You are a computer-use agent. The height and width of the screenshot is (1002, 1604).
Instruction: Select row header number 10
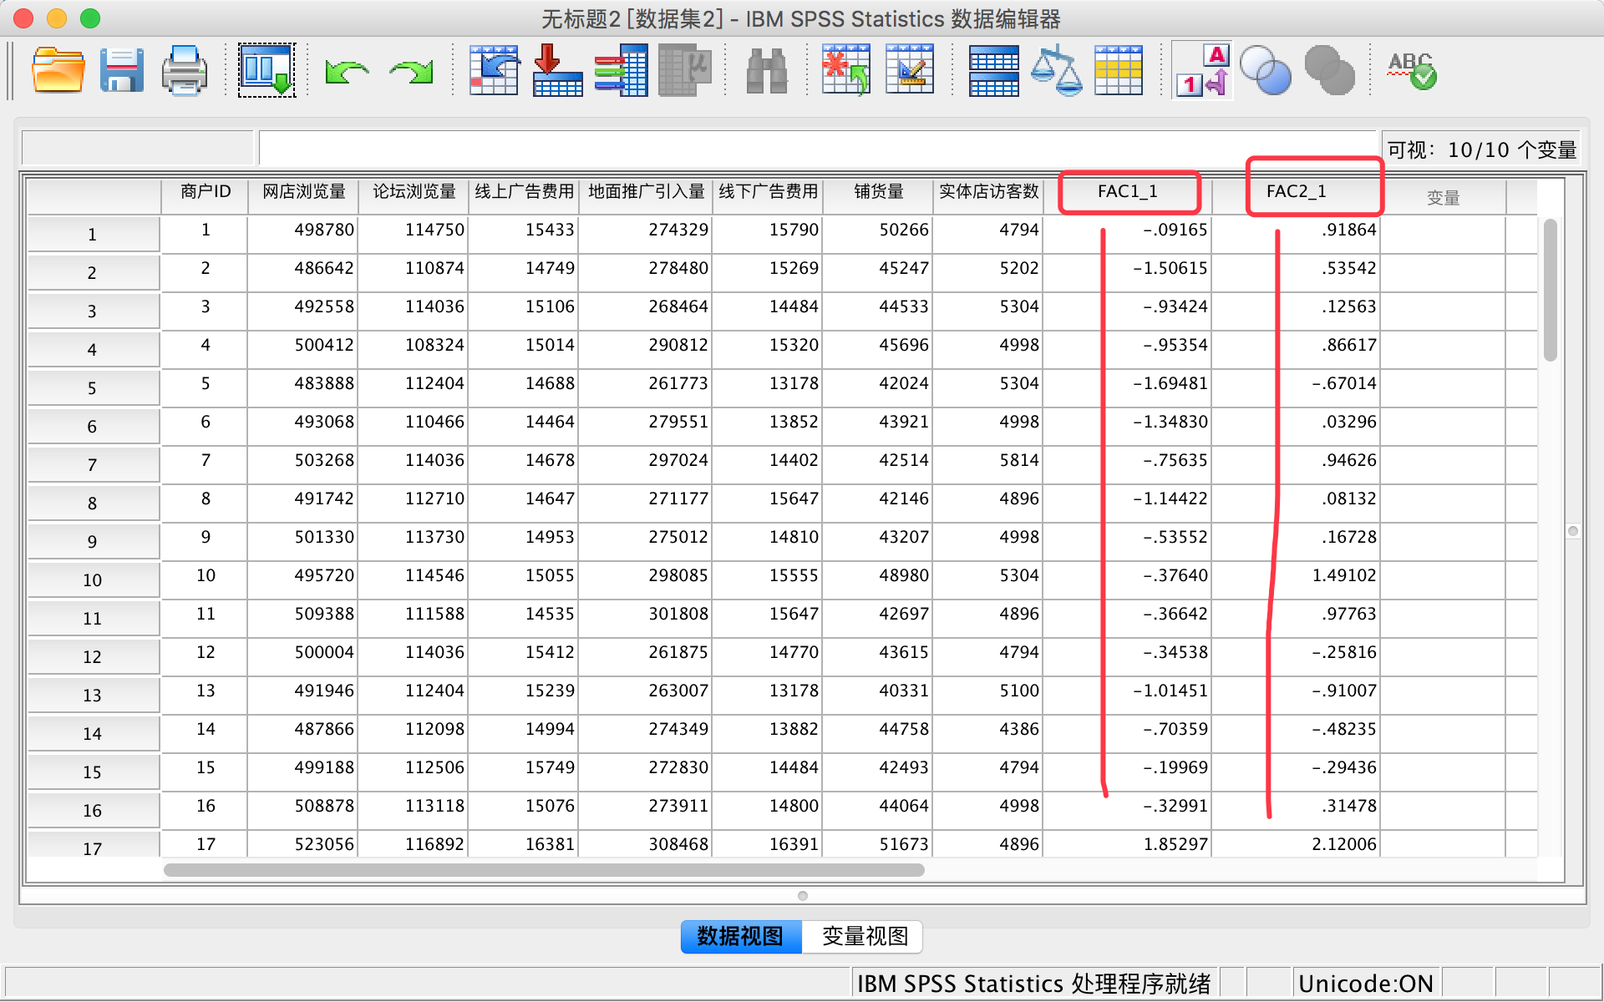click(x=93, y=579)
